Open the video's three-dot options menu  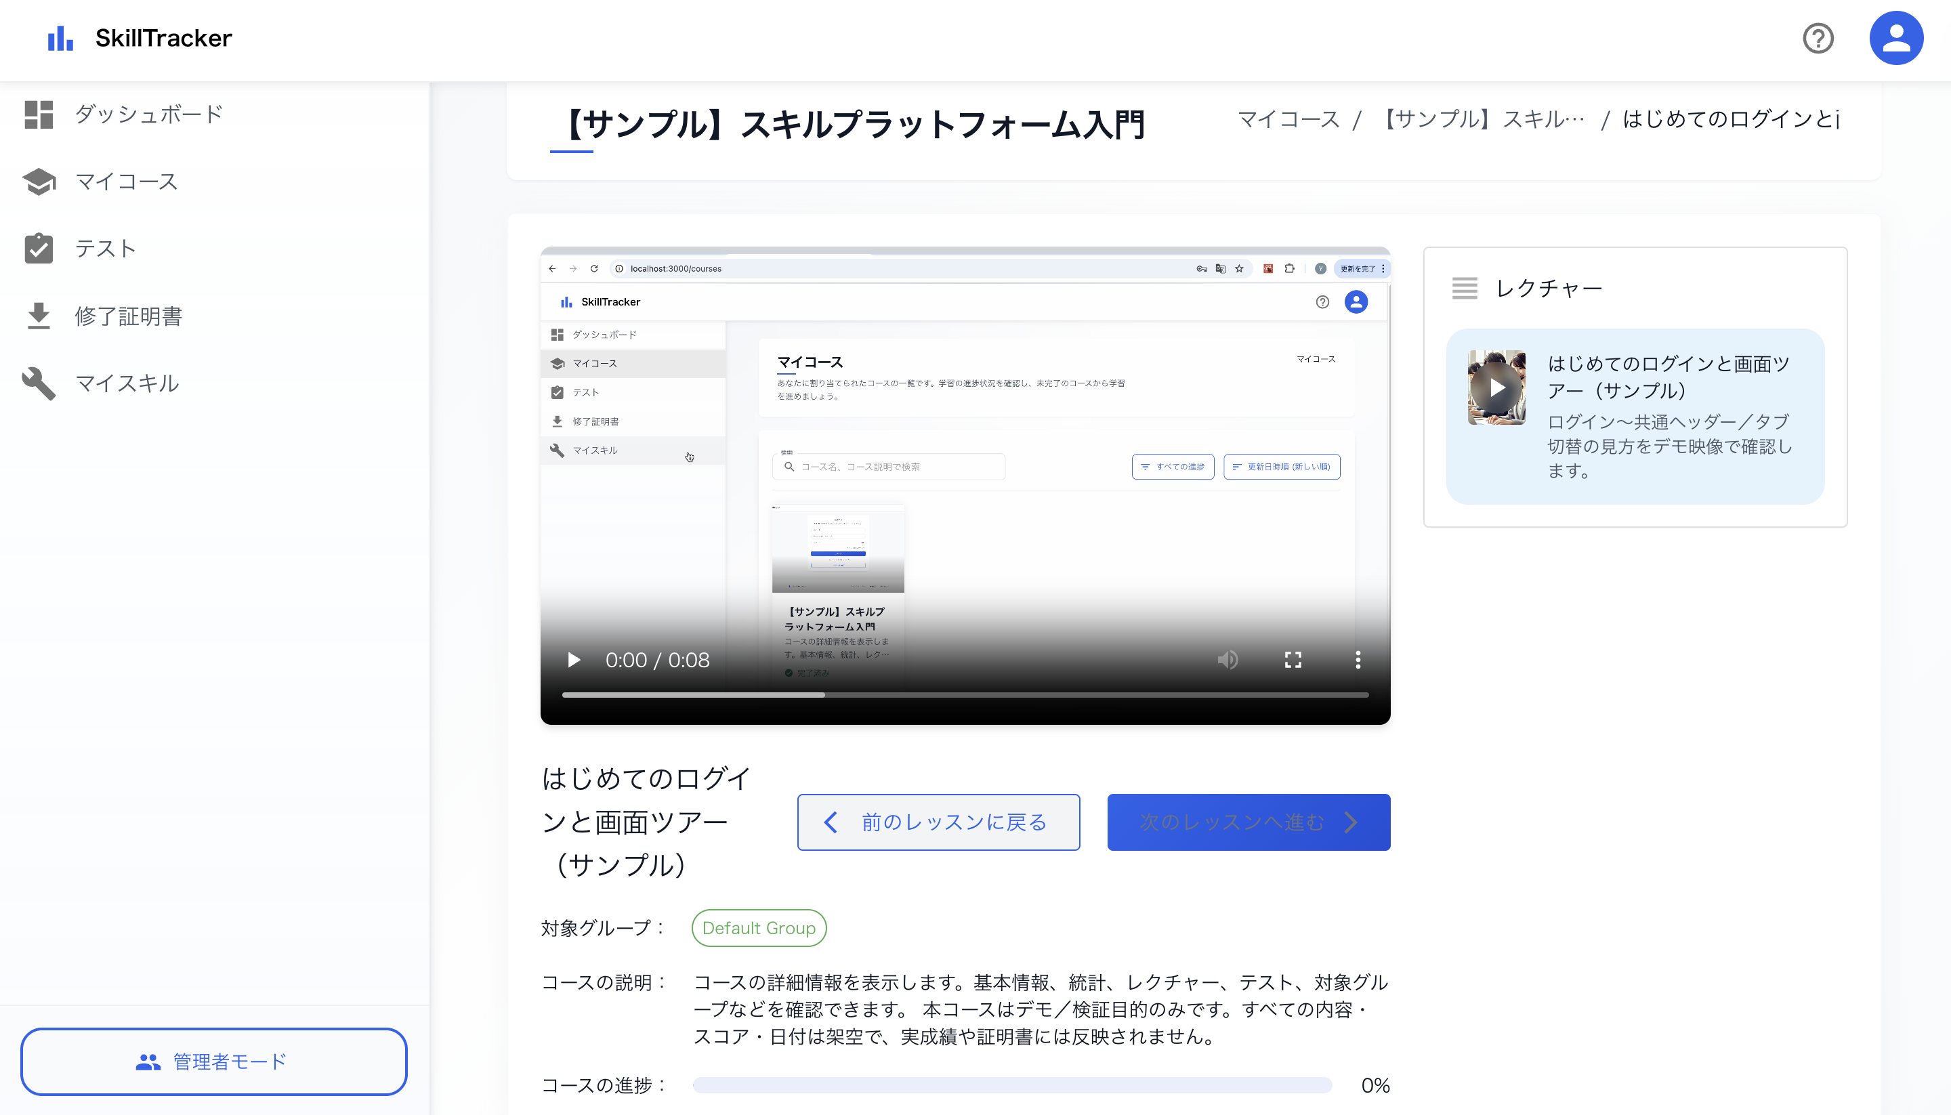pyautogui.click(x=1358, y=659)
